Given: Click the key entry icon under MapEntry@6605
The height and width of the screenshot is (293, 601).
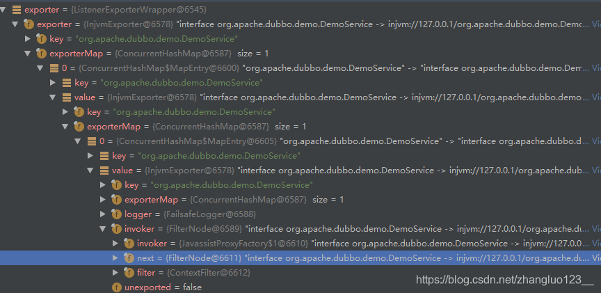Looking at the screenshot, I should click(x=104, y=156).
